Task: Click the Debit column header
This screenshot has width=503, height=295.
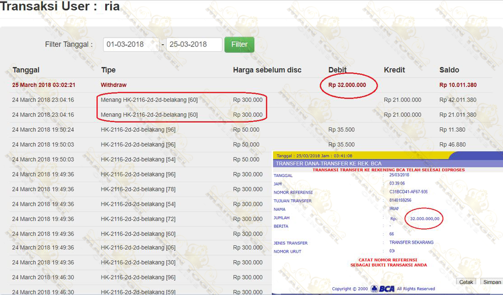Action: point(337,70)
